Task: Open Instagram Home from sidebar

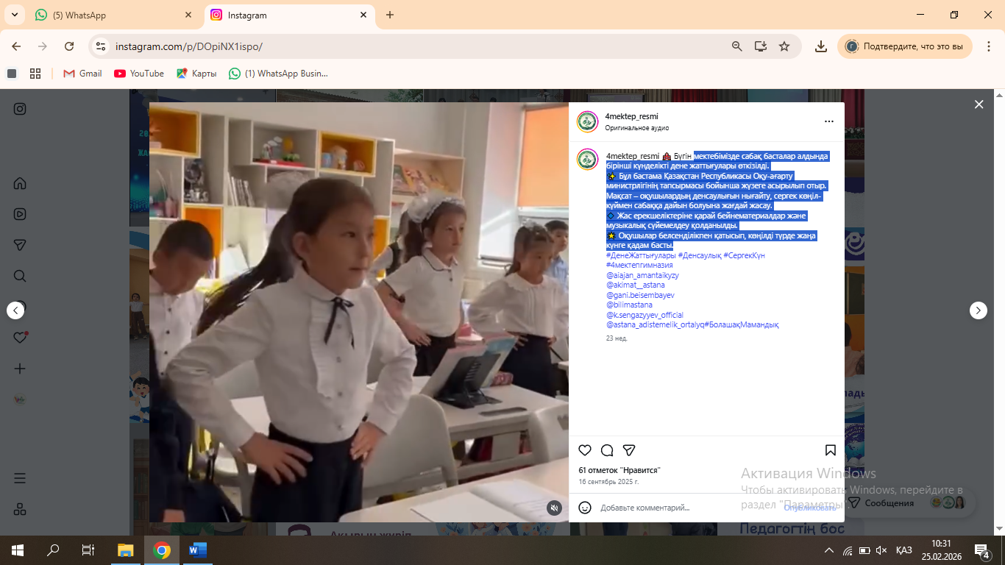Action: (20, 183)
